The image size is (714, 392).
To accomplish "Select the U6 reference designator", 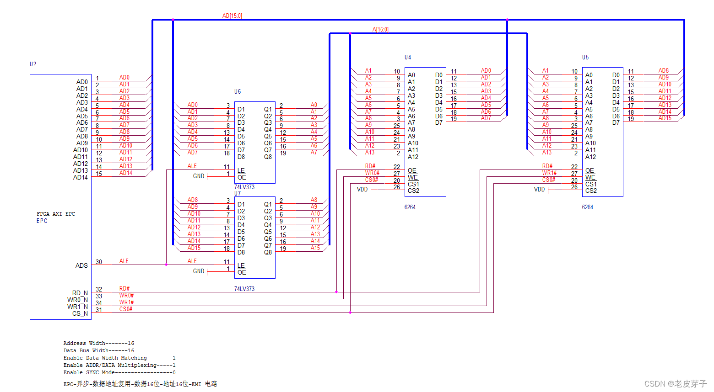I will tap(238, 91).
